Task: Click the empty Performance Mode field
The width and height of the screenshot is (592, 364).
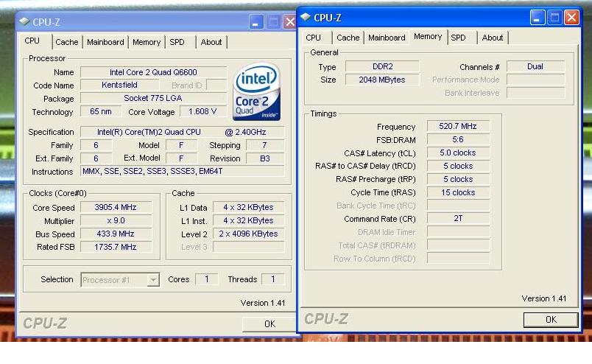Action: pos(535,80)
